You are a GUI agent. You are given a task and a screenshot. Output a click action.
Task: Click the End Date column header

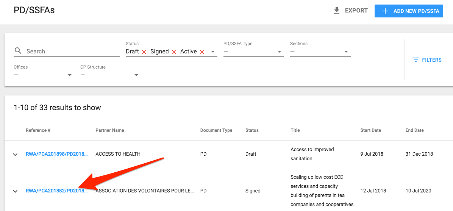click(x=415, y=130)
